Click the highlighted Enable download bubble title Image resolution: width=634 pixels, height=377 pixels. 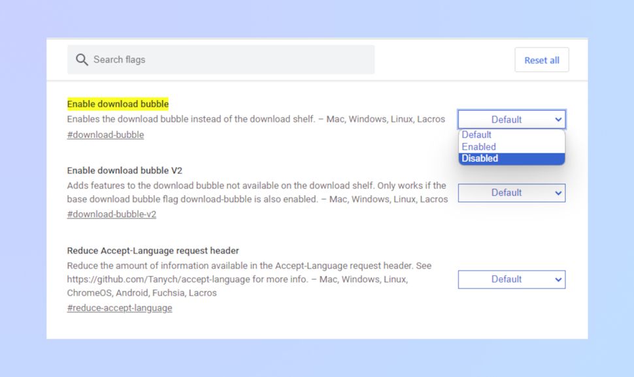tap(118, 104)
